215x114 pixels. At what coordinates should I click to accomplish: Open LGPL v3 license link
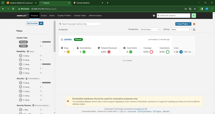123,111
